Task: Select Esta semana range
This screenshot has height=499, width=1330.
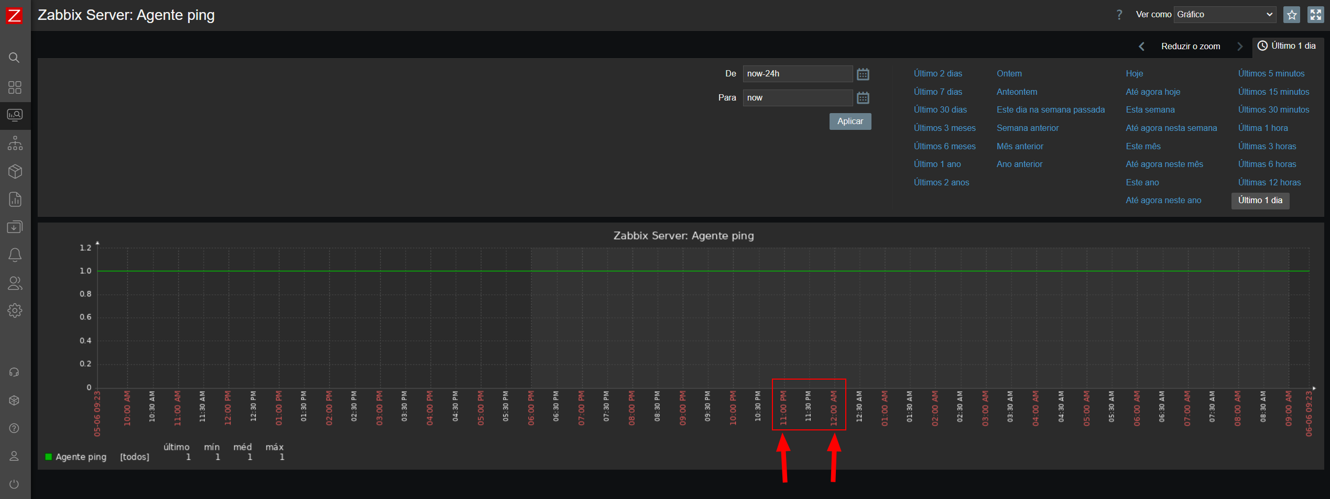Action: tap(1150, 110)
